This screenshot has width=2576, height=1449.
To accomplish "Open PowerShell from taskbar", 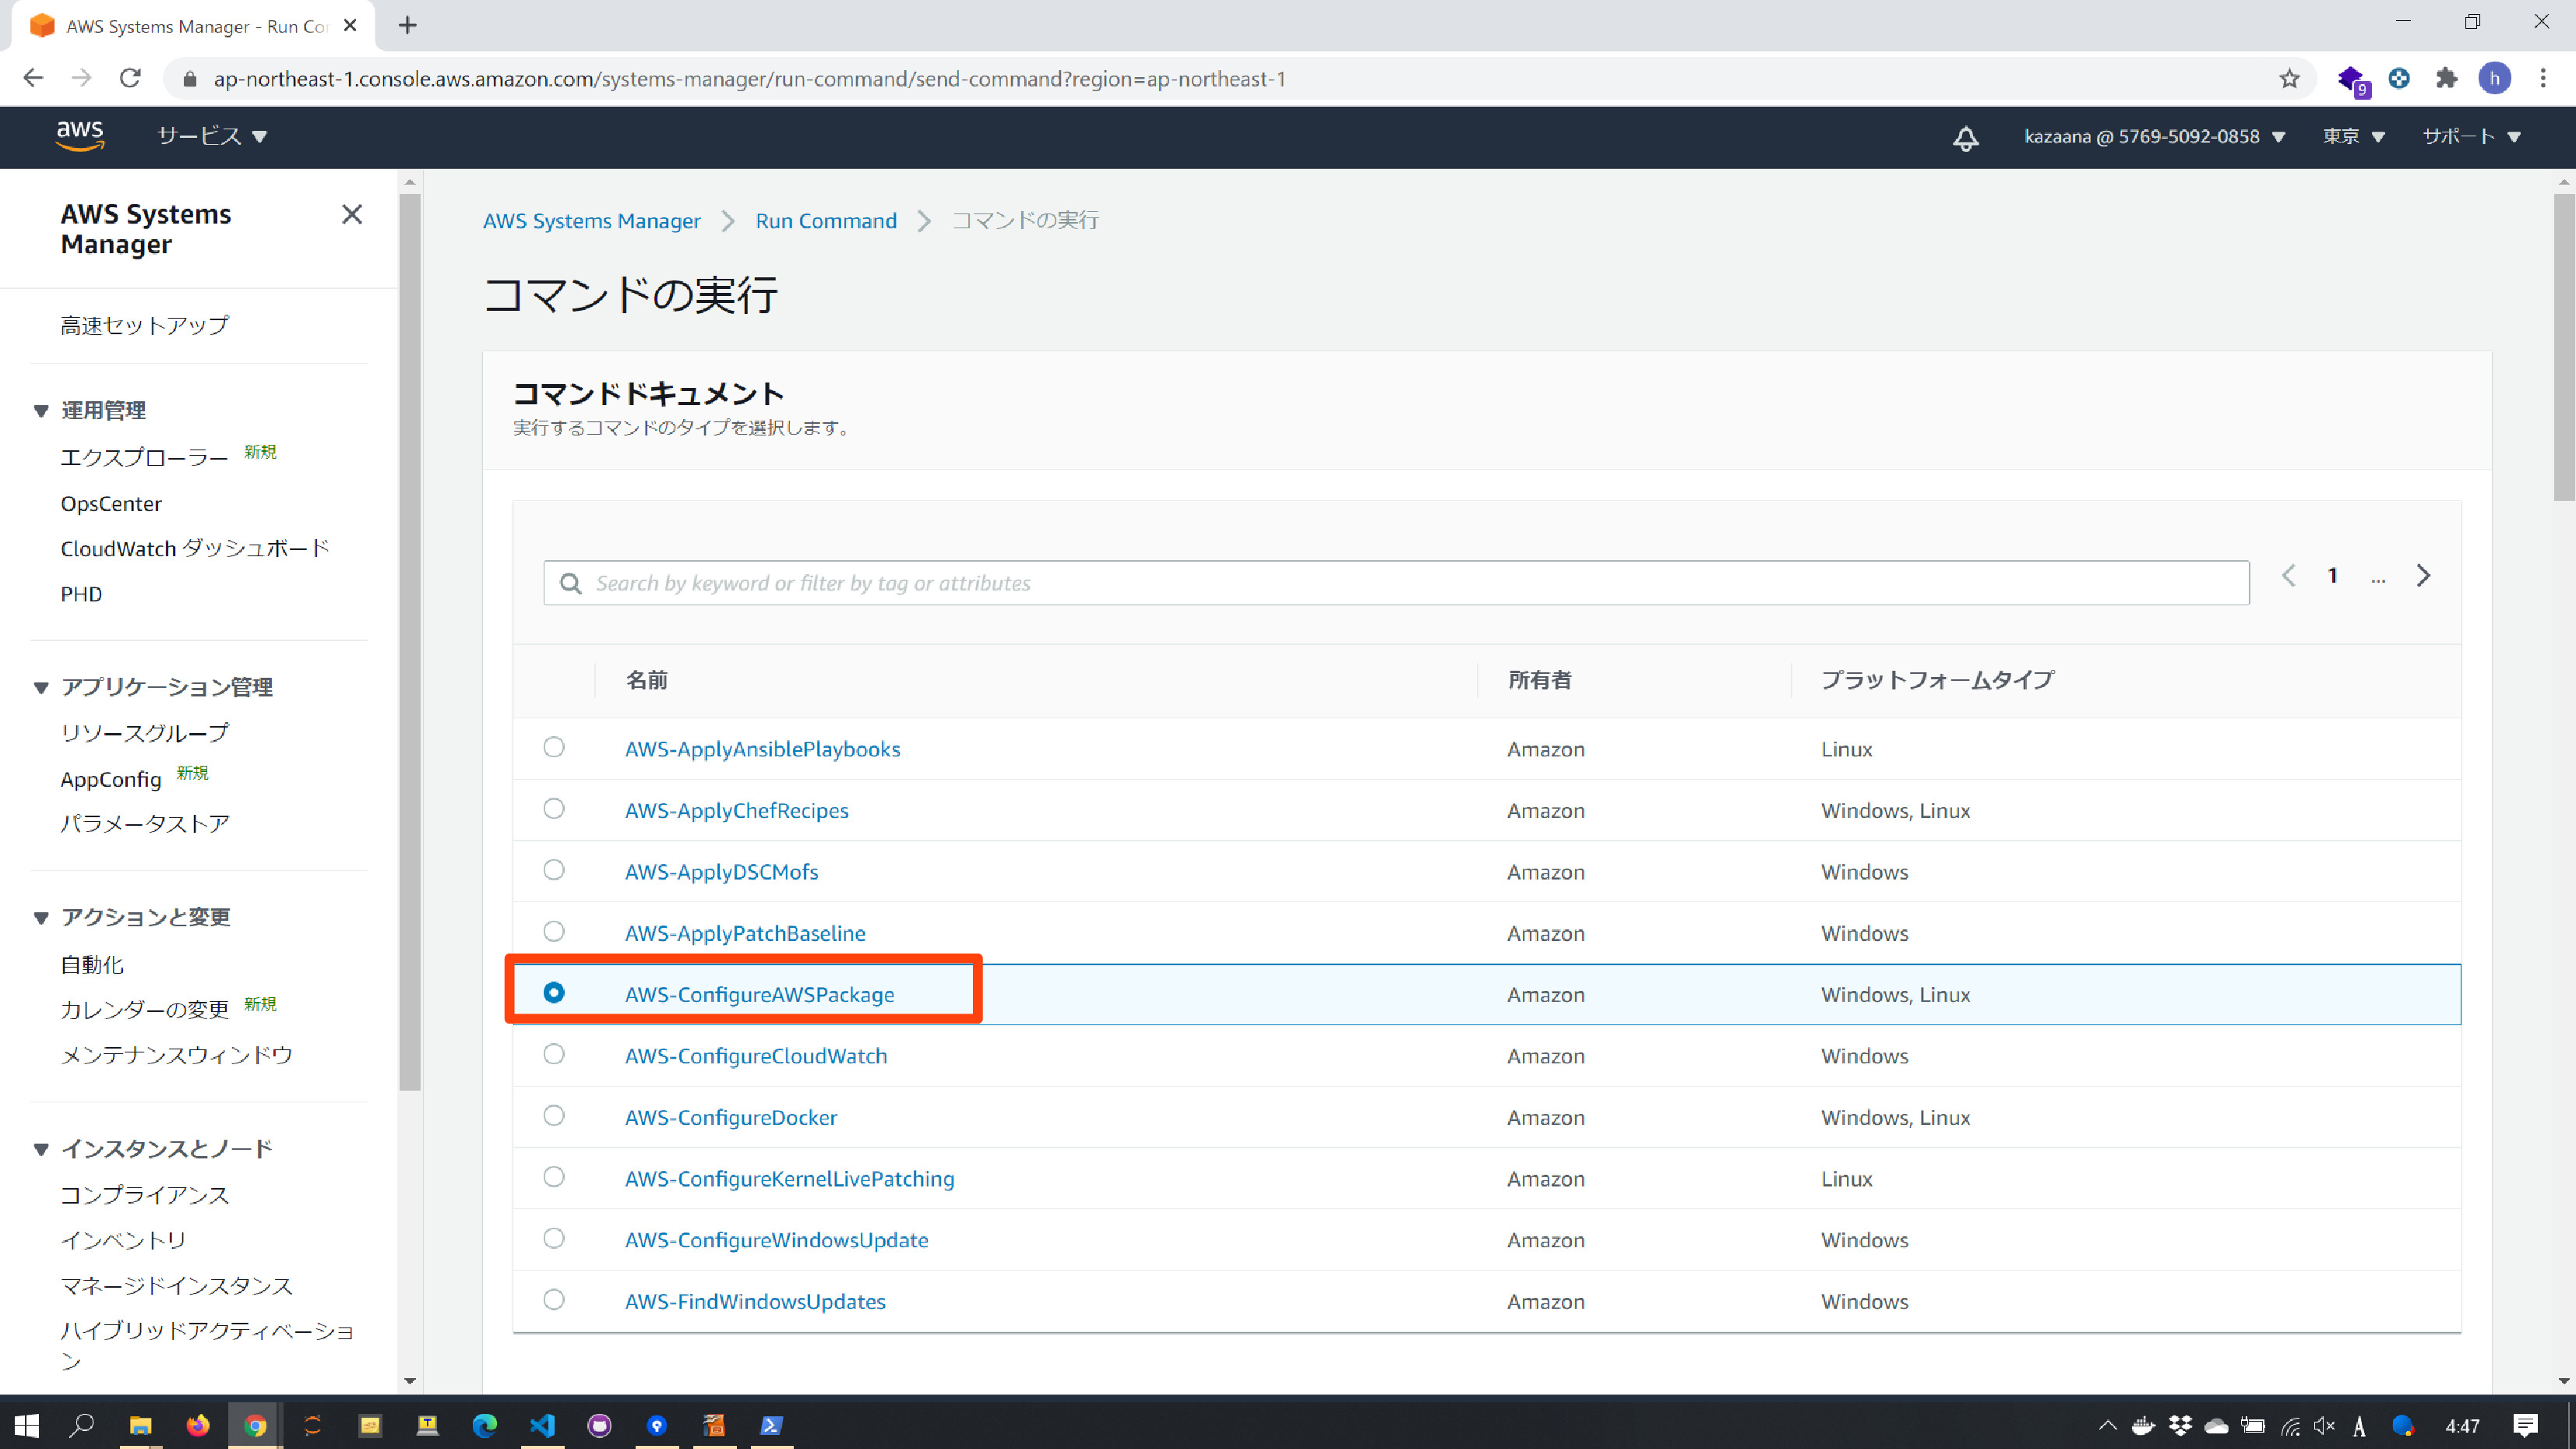I will click(x=771, y=1425).
